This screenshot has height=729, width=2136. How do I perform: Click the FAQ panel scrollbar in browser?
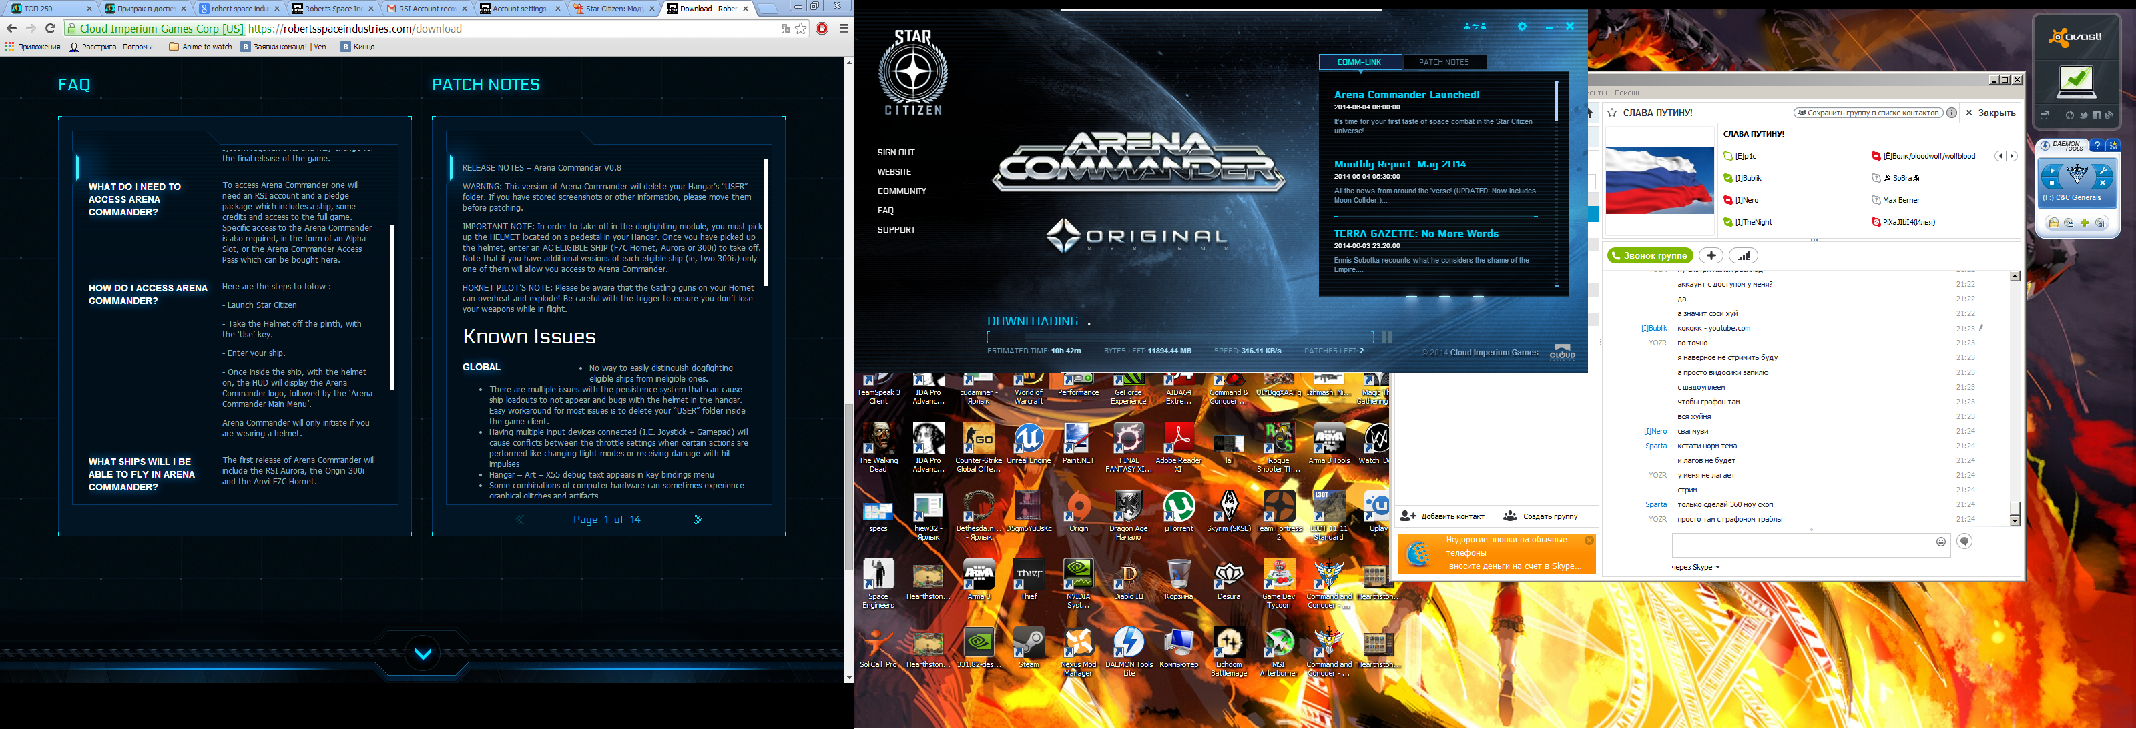point(391,307)
